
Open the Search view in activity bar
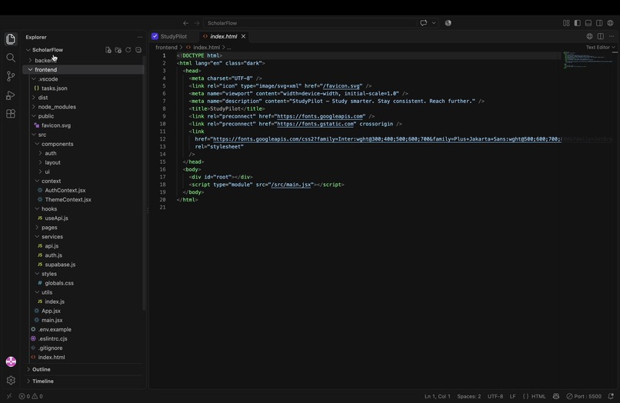click(11, 58)
